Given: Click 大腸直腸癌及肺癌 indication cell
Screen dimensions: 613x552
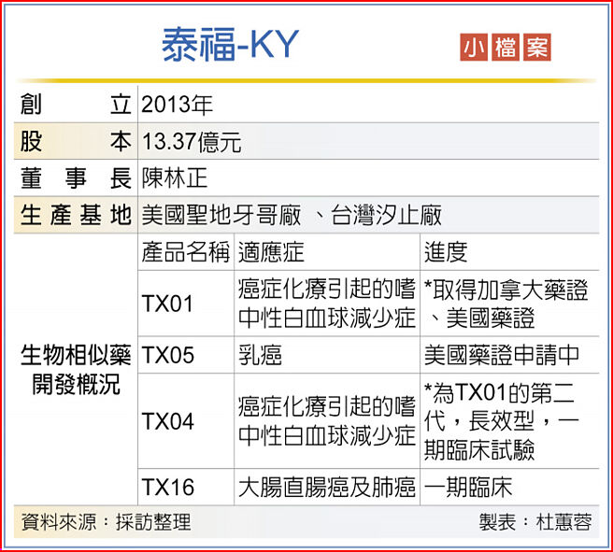Looking at the screenshot, I should [x=327, y=488].
